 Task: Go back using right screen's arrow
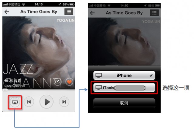[92, 13]
